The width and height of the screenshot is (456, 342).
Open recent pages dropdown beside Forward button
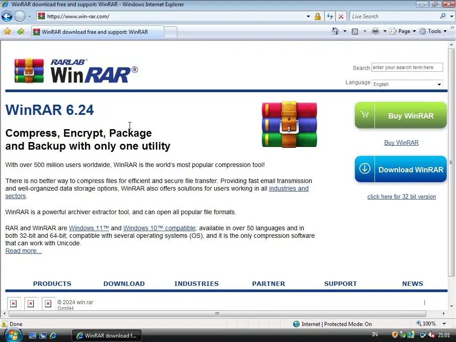tap(29, 16)
